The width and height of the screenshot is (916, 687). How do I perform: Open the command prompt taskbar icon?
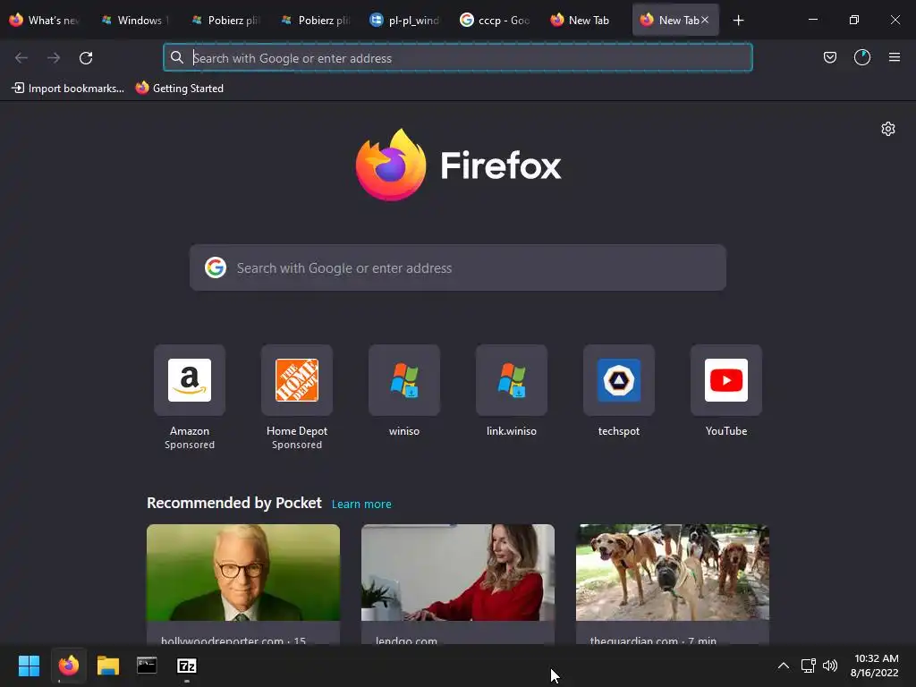147,666
